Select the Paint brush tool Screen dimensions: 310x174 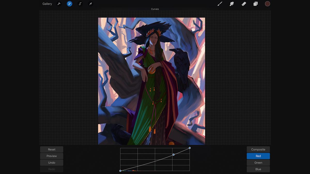click(220, 4)
